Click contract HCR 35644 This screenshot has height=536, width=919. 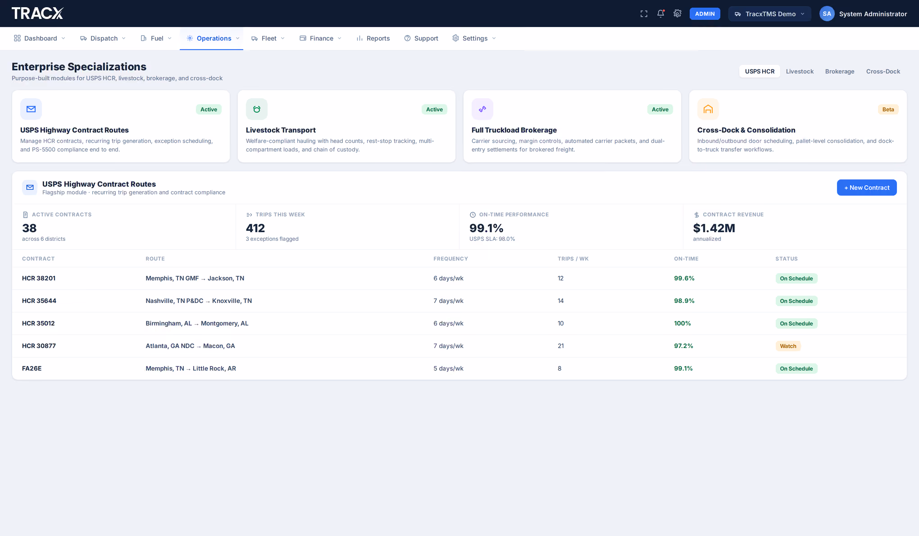pyautogui.click(x=39, y=301)
